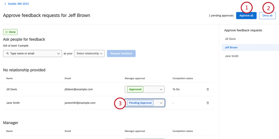Click the Type name or email field

tap(31, 54)
